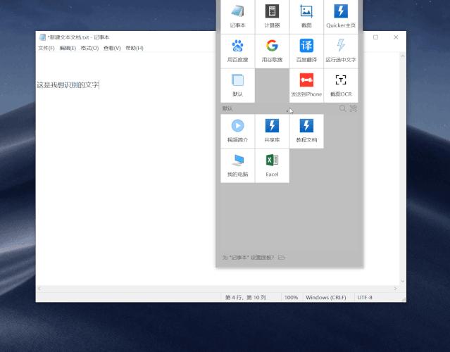Viewport: 450px width, 352px height.
Task: Click the Notepad icon in the title bar
Action: pos(42,37)
